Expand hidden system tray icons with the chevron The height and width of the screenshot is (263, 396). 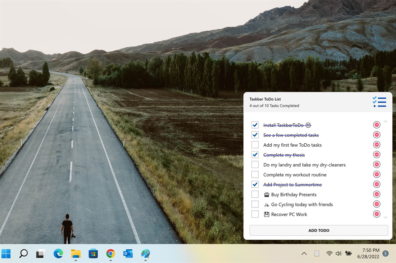304,253
